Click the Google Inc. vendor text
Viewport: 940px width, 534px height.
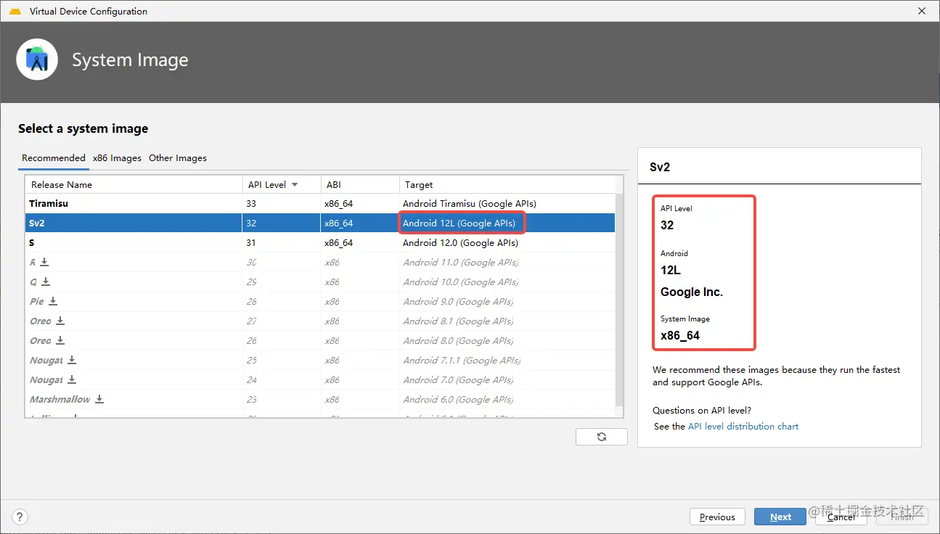pos(692,292)
